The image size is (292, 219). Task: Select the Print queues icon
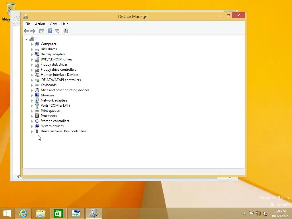coord(37,111)
